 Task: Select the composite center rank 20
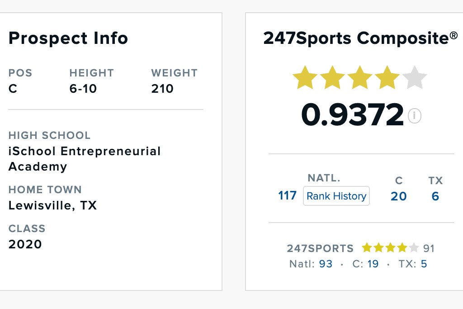click(x=398, y=196)
